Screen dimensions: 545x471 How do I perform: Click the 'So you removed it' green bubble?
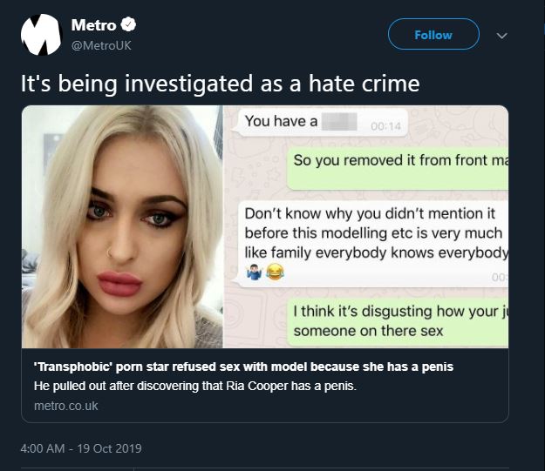(398, 169)
